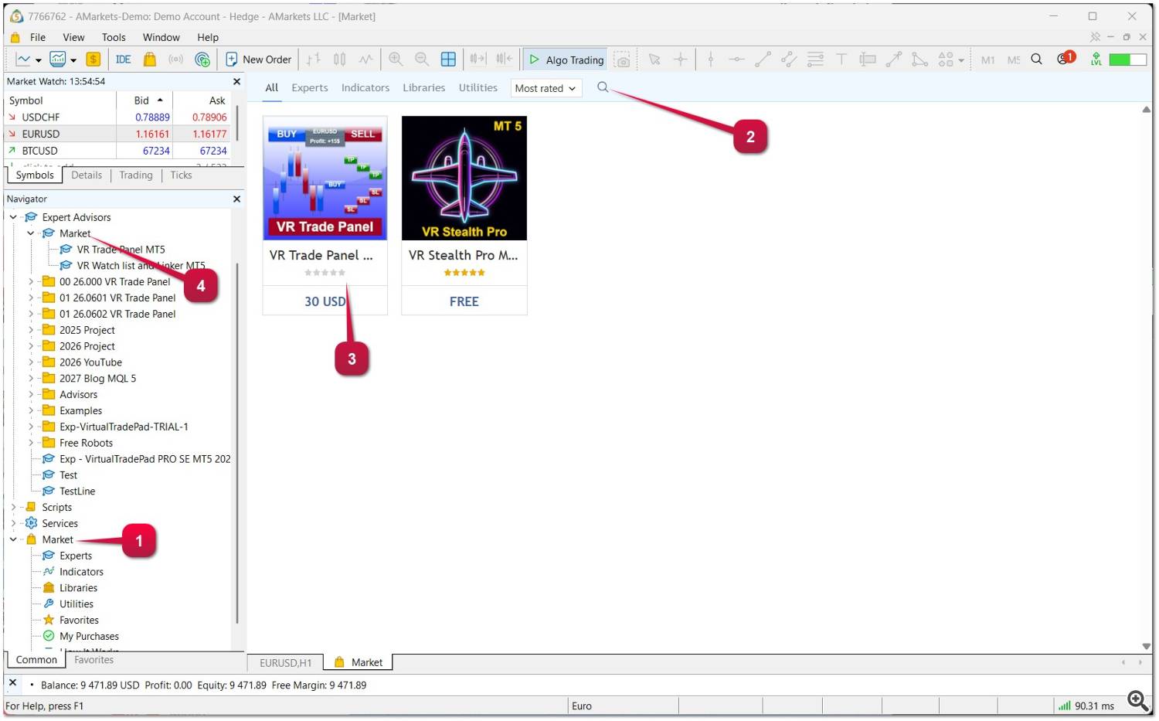Screen dimensions: 1159x721
Task: Select the M1 timeframe button
Action: pos(987,60)
